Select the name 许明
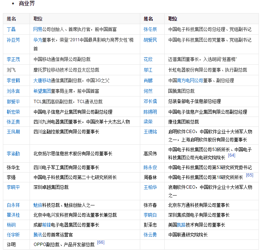The image size is (260, 250). tap(11, 245)
